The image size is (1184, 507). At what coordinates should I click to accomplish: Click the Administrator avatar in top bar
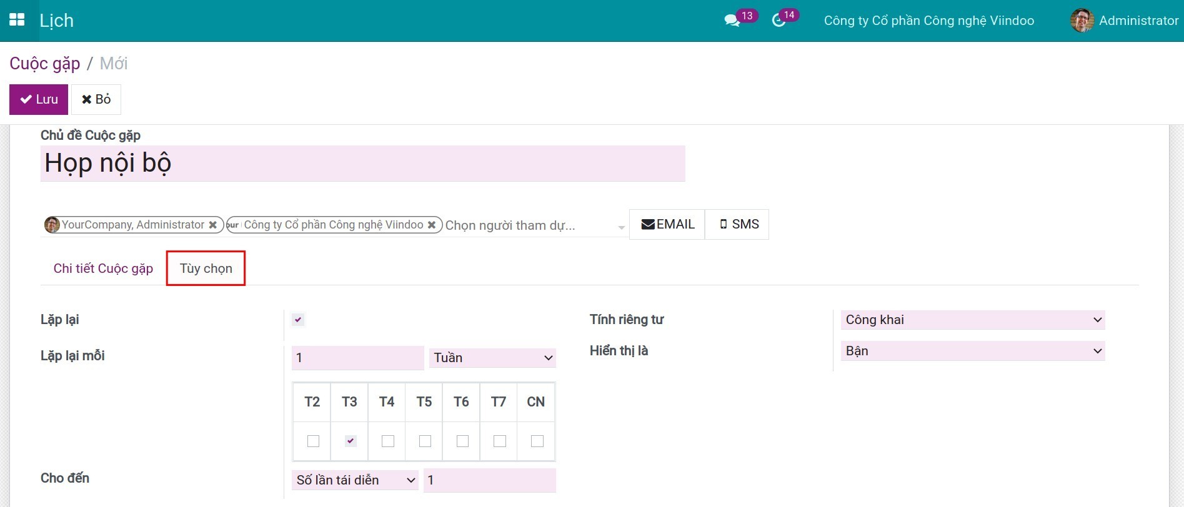1082,21
